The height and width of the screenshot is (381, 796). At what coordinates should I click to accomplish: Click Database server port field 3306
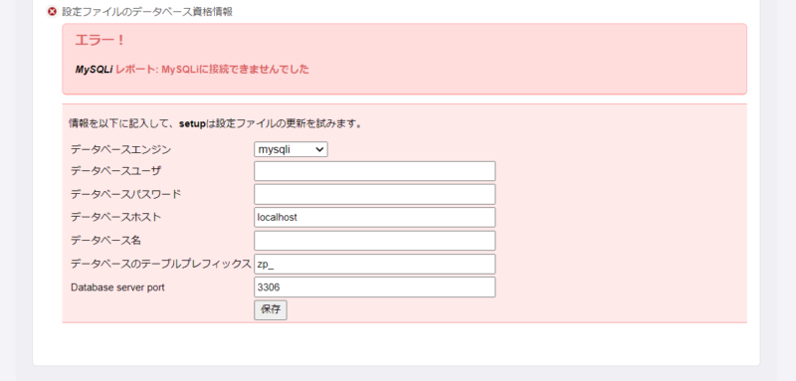(375, 287)
